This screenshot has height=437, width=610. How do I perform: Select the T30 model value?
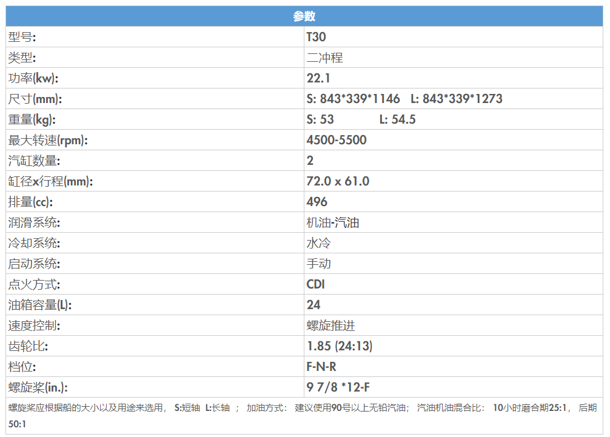coord(316,37)
